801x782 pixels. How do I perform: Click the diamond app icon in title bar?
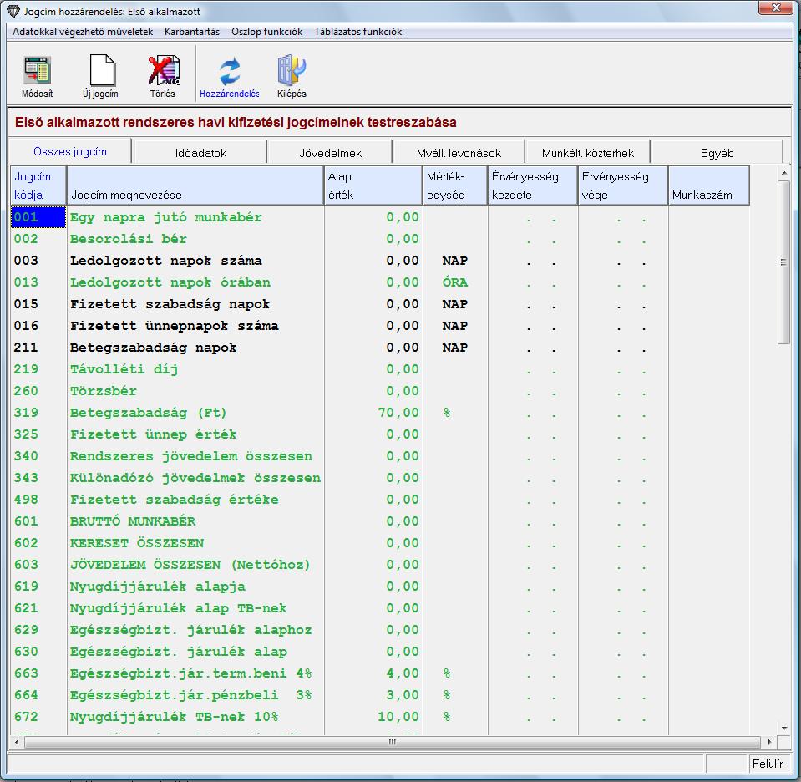(x=13, y=12)
